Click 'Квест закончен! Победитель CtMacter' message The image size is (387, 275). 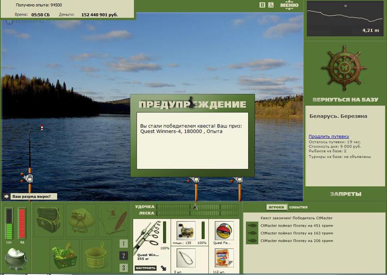[x=297, y=218]
